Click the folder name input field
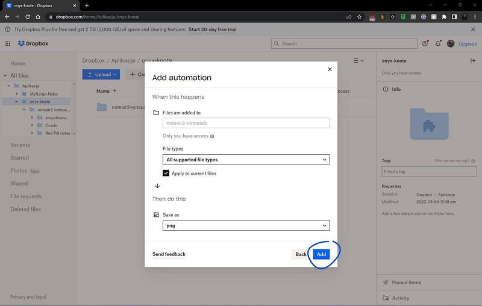The image size is (482, 306). [246, 123]
